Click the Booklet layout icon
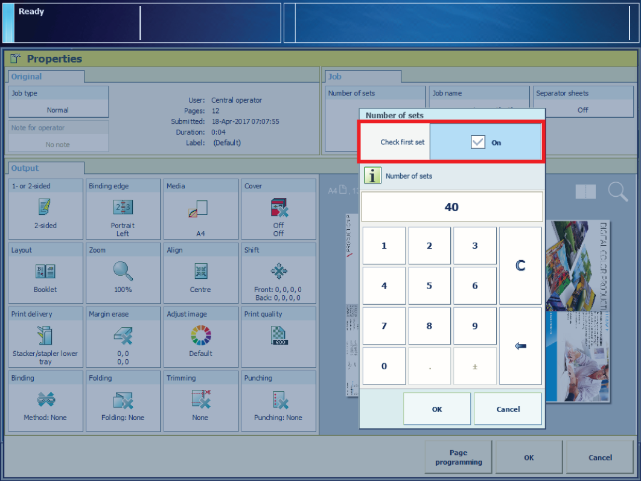The height and width of the screenshot is (481, 641). coord(45,272)
